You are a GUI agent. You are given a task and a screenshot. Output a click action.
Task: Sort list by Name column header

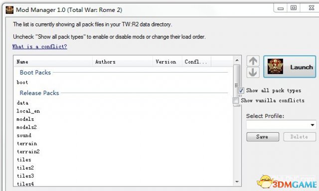click(x=53, y=62)
